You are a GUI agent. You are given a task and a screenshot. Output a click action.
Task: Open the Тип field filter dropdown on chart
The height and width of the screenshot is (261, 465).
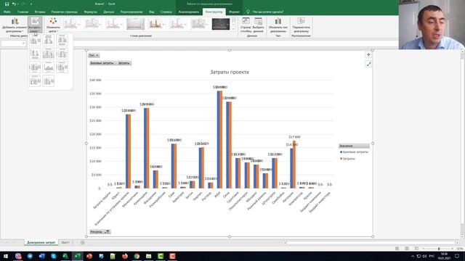(x=94, y=55)
